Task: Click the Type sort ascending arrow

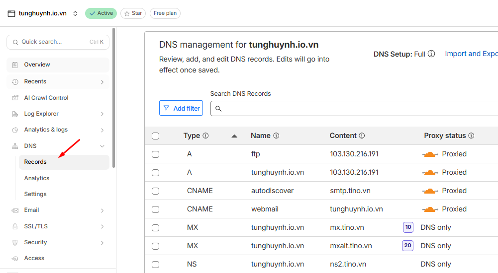Action: [234, 136]
